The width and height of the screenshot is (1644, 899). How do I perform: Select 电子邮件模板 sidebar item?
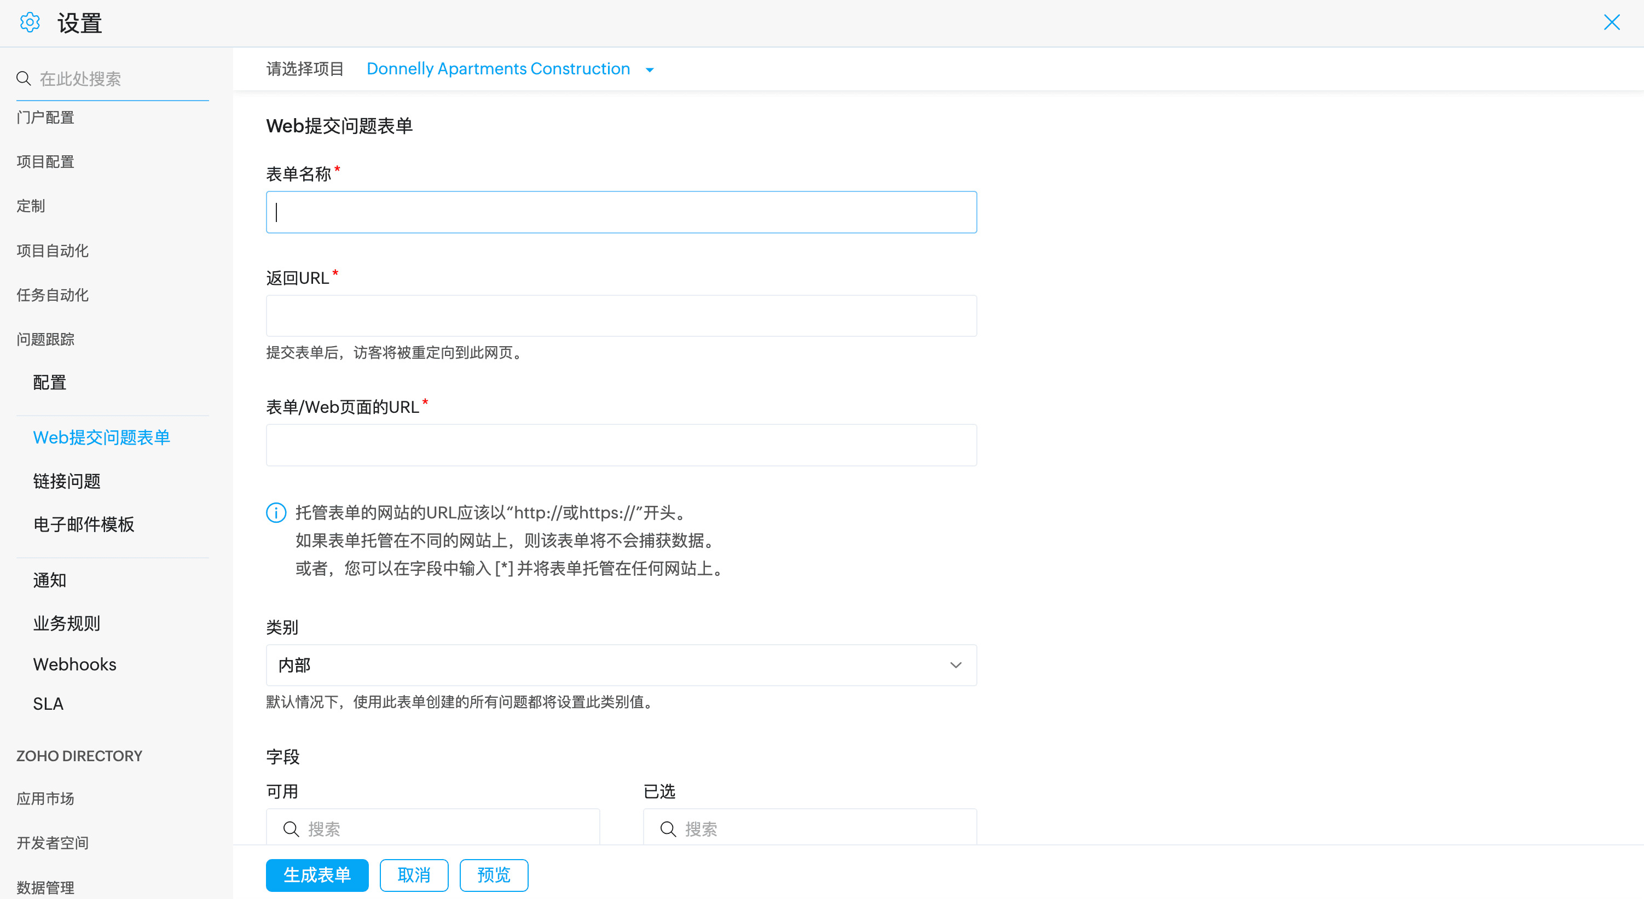[84, 525]
